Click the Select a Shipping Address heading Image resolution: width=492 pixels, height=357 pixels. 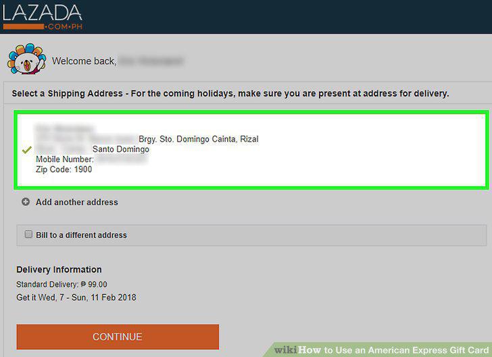[230, 93]
